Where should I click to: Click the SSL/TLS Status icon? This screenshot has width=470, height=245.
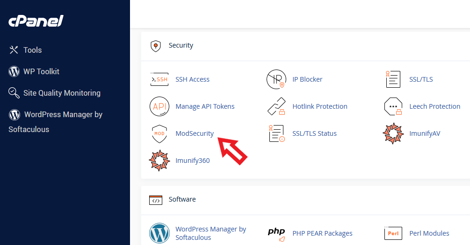pos(276,133)
